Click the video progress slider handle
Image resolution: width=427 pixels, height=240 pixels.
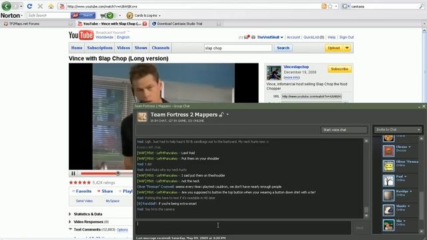(118, 173)
